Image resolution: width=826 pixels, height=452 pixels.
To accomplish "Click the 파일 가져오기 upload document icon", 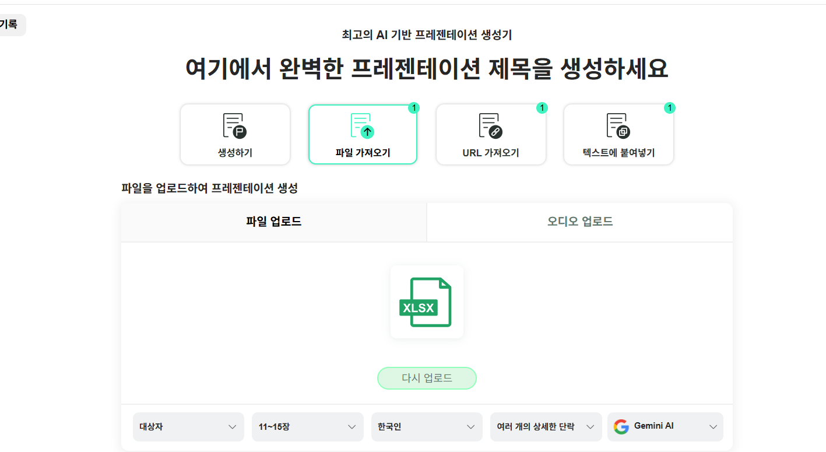I will (362, 125).
